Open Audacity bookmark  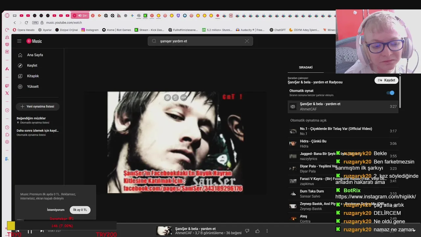[250, 30]
